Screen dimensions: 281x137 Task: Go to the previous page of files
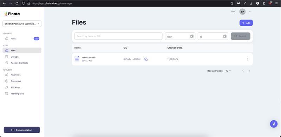(x=243, y=71)
